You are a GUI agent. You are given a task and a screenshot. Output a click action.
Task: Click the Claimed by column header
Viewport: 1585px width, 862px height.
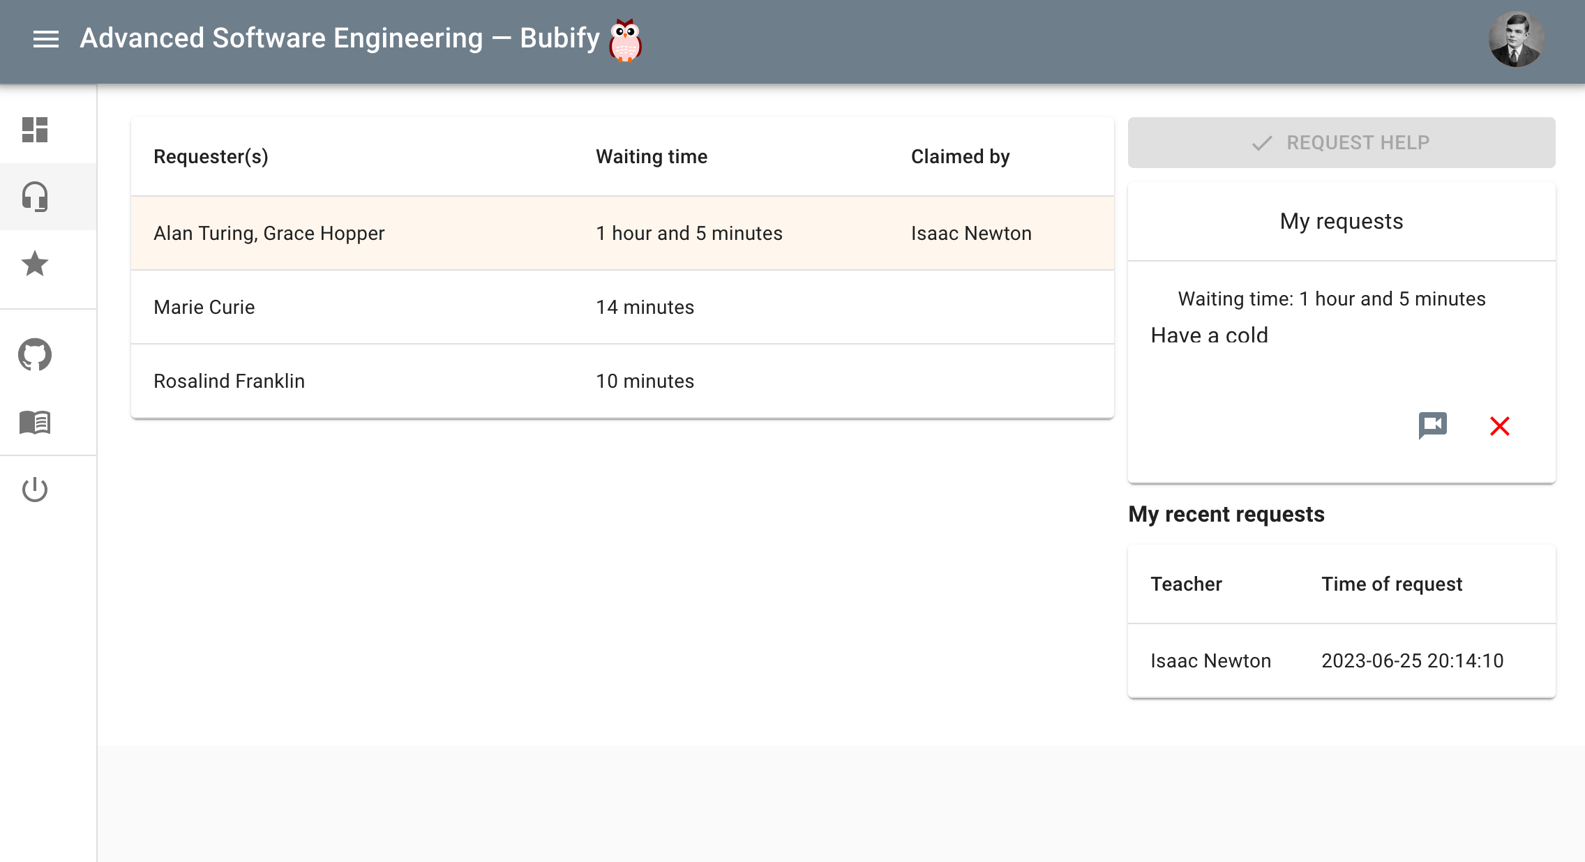pyautogui.click(x=960, y=157)
